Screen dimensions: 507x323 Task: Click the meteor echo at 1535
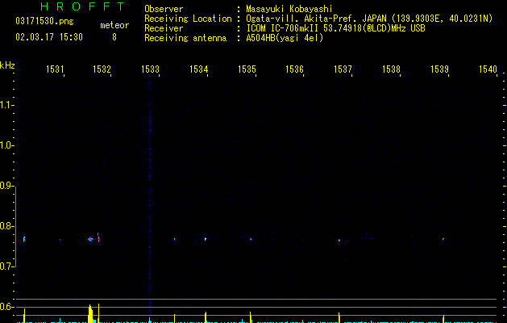pyautogui.click(x=251, y=239)
